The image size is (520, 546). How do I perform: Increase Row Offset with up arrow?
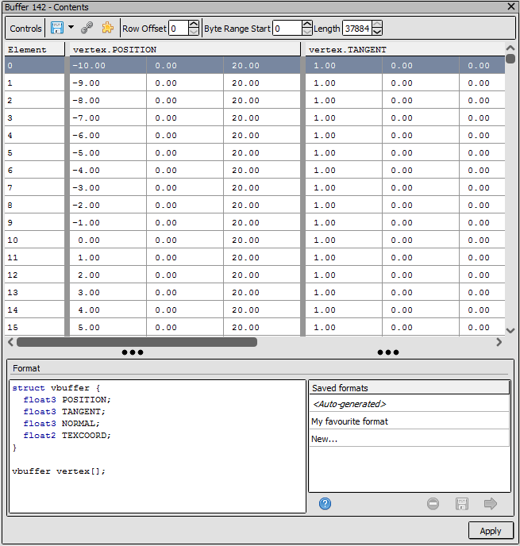[x=194, y=24]
